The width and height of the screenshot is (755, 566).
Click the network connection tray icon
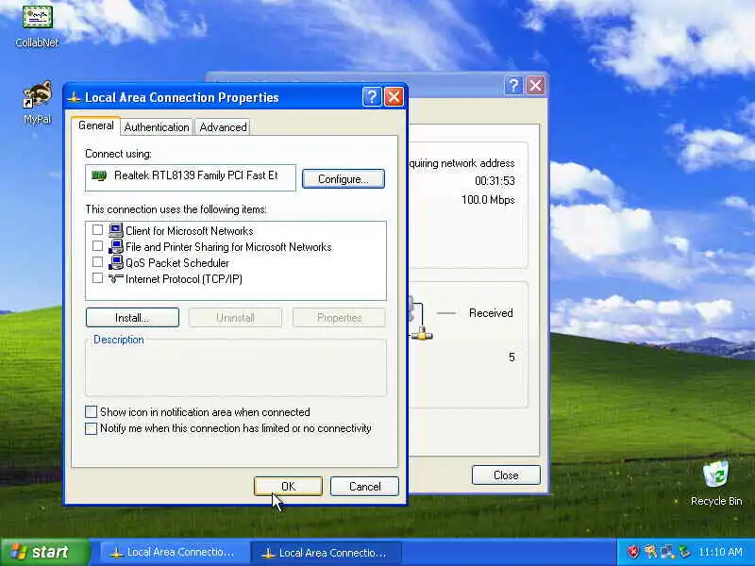click(x=667, y=552)
